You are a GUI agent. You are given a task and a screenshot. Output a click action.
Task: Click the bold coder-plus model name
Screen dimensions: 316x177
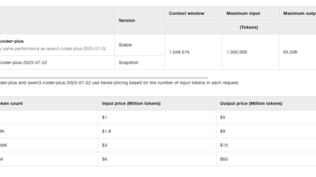(12, 41)
